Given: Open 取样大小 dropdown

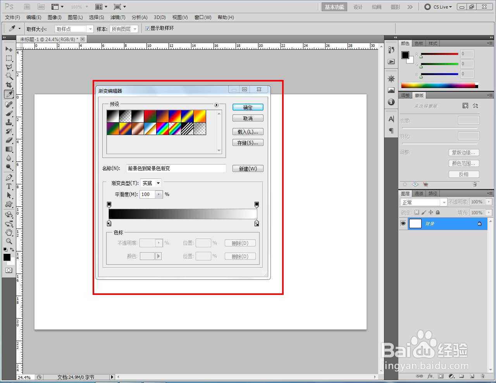Looking at the screenshot, I should coord(74,29).
